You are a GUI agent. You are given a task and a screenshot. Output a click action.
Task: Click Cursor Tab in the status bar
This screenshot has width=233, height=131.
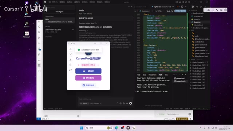pyautogui.click(x=168, y=108)
